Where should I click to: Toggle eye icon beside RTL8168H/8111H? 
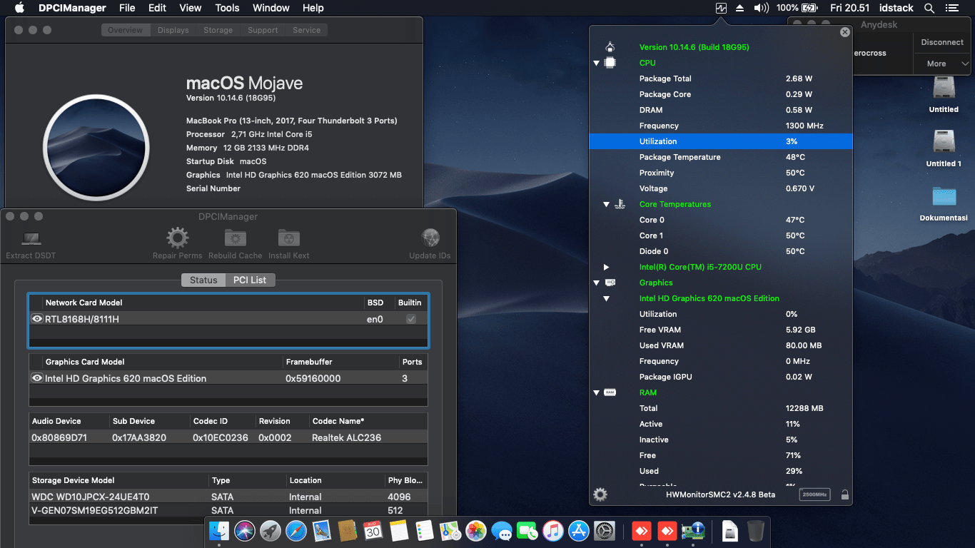coord(37,319)
